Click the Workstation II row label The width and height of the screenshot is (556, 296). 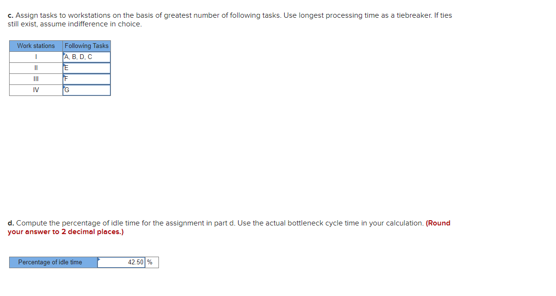35,68
